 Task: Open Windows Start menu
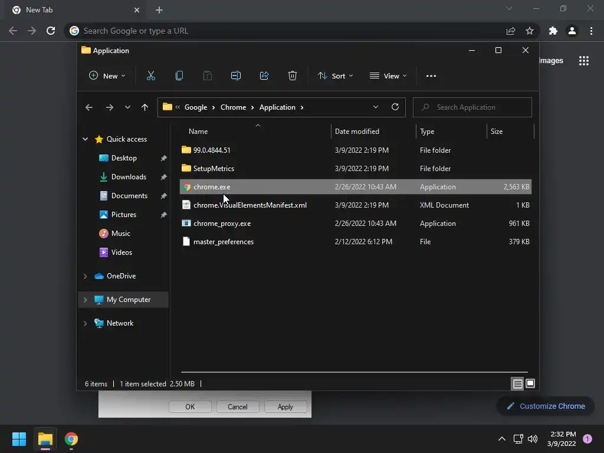(19, 439)
